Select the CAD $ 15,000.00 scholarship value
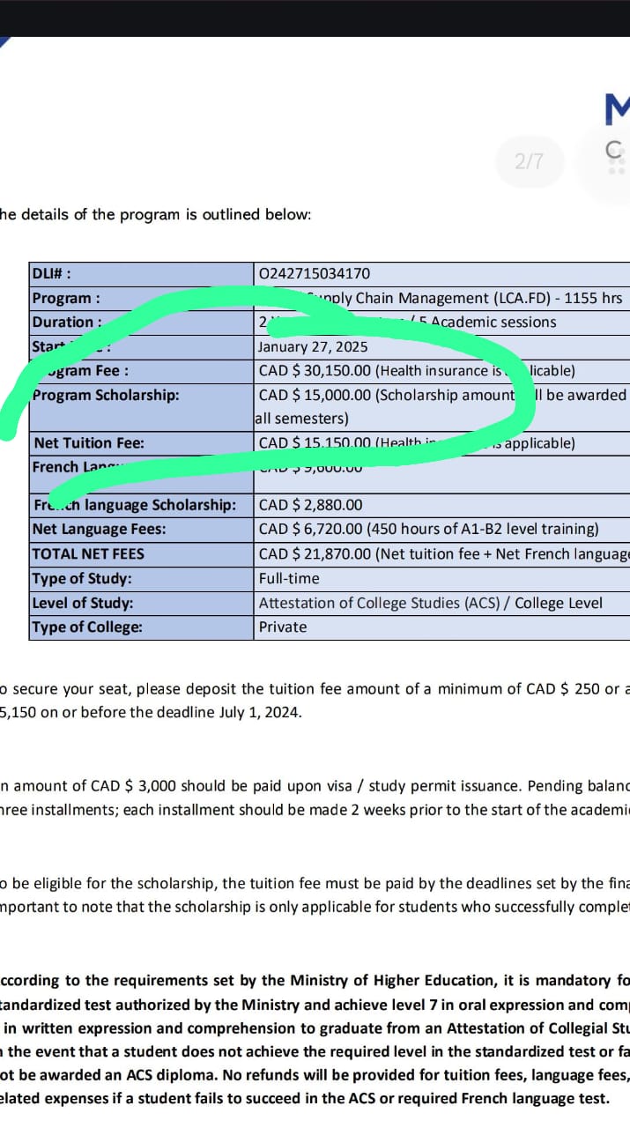 (315, 395)
